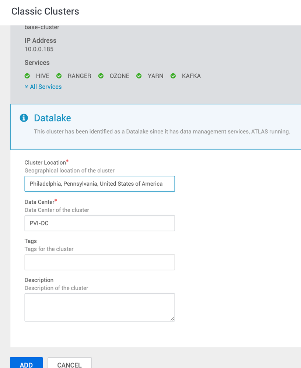Screen dimensions: 301x368
Task: Click the Datalake heading text
Action: (x=52, y=118)
